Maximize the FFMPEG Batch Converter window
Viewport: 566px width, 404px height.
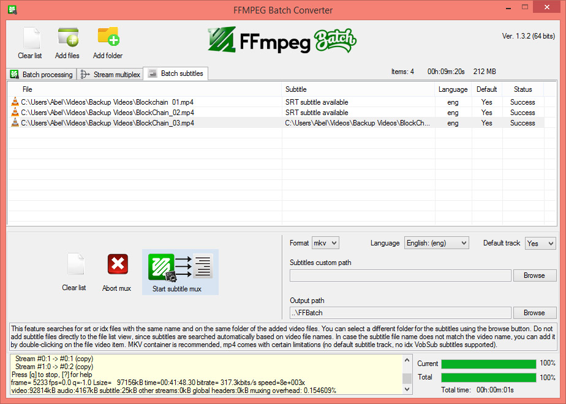525,7
